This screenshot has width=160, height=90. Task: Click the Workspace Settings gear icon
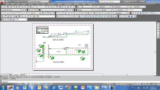(x=23, y=10)
